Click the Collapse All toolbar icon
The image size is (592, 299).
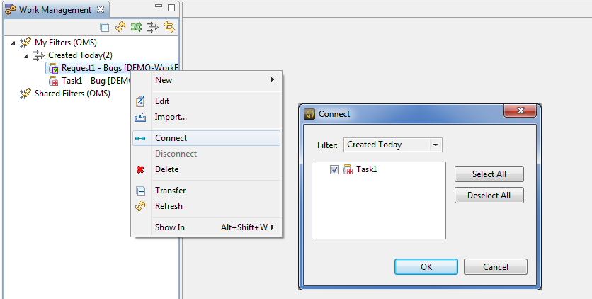[105, 28]
